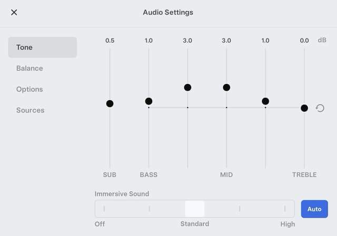
Task: Click the TREBLE equalizer slider handle
Action: coord(304,108)
